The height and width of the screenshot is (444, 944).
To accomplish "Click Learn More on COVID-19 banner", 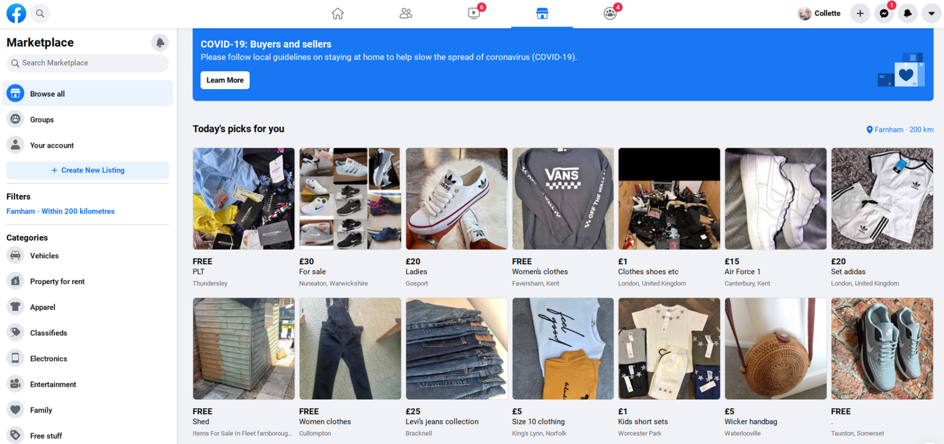I will click(225, 80).
